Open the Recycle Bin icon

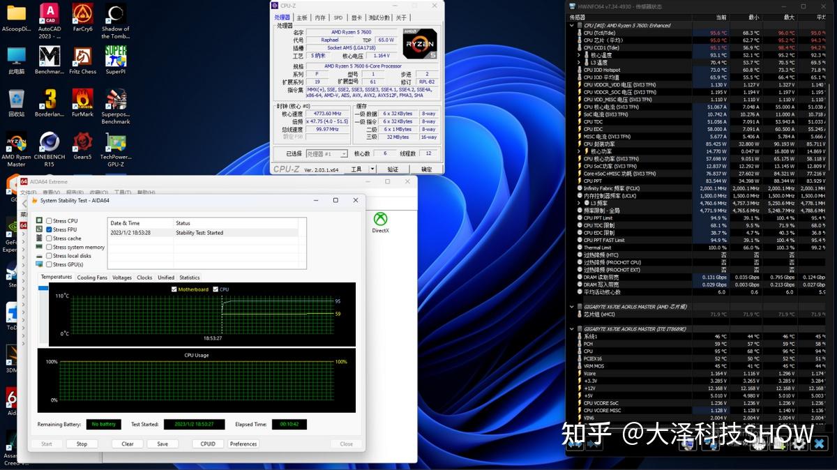pyautogui.click(x=16, y=103)
